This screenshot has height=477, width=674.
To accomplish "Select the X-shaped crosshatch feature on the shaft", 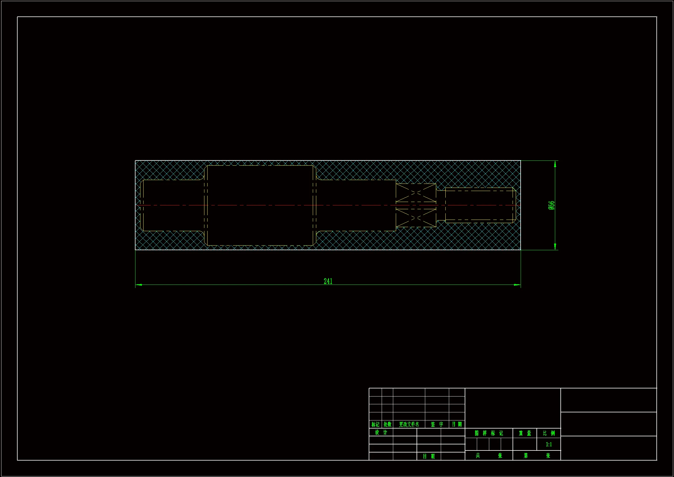I will click(x=416, y=193).
